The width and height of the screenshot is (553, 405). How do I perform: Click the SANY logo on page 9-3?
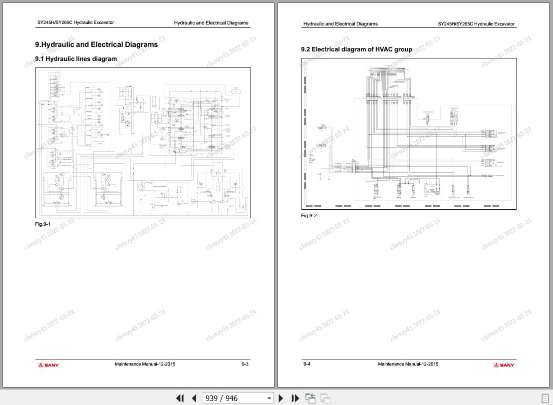tap(48, 365)
